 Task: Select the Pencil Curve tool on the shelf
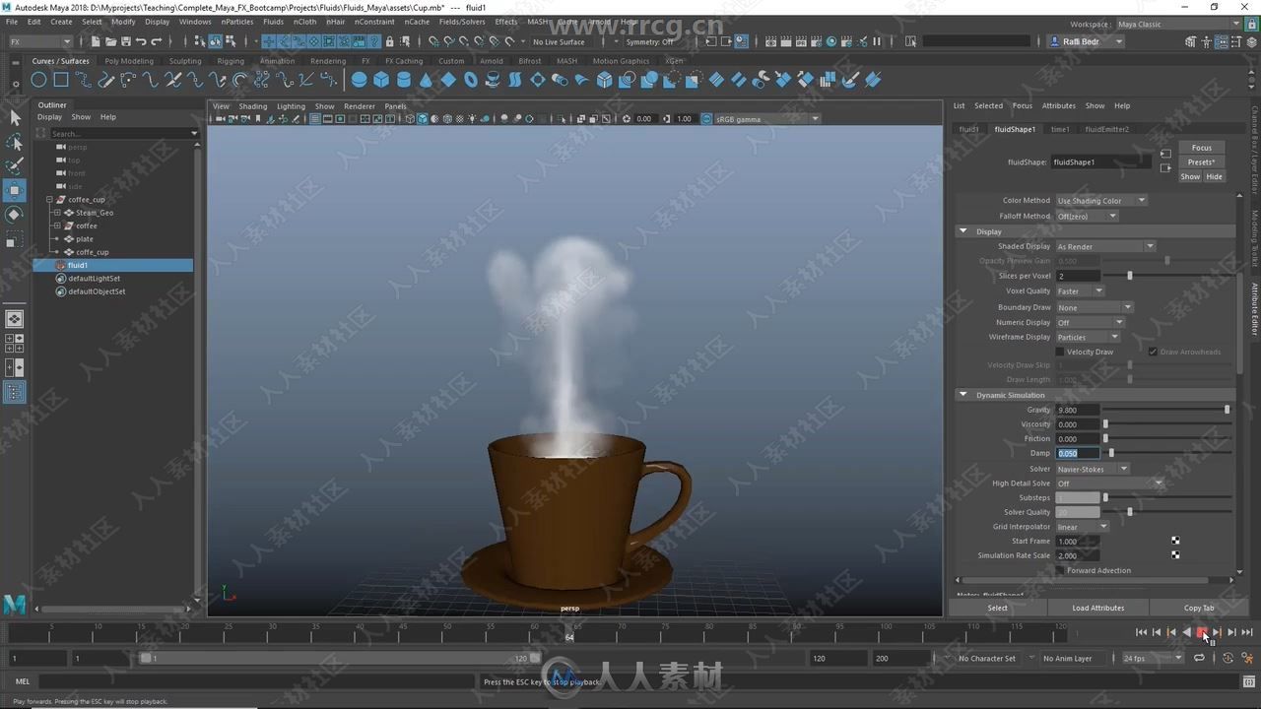106,80
